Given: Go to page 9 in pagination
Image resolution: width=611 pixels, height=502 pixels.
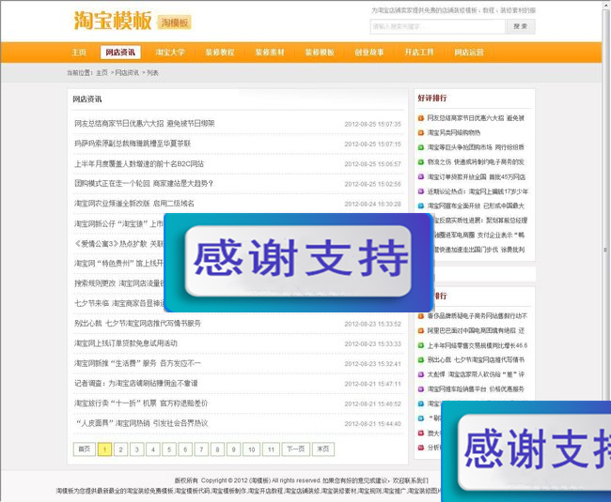Looking at the screenshot, I should pyautogui.click(x=233, y=449).
